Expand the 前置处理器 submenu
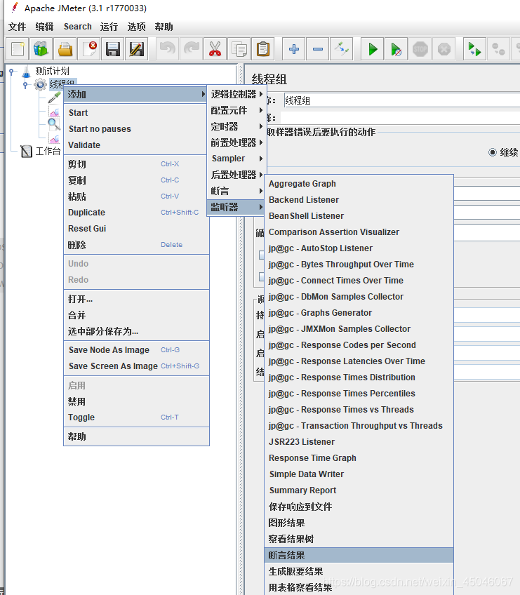The image size is (520, 595). tap(237, 142)
